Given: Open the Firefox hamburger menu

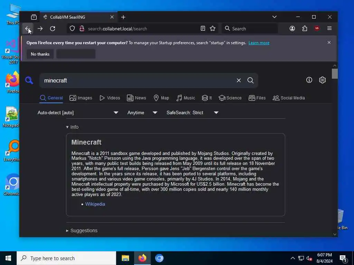Looking at the screenshot, I should [329, 28].
